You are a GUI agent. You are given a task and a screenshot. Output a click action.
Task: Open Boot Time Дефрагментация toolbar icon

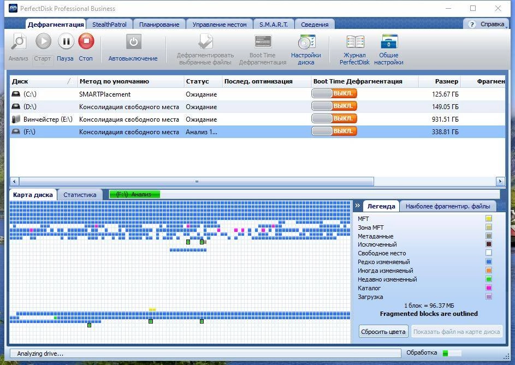coord(263,42)
